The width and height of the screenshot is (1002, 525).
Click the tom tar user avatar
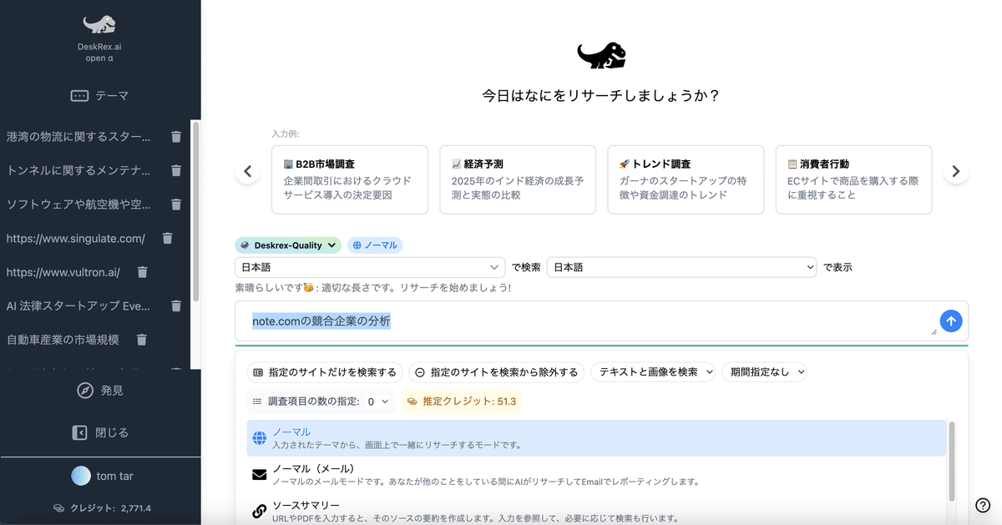[80, 476]
